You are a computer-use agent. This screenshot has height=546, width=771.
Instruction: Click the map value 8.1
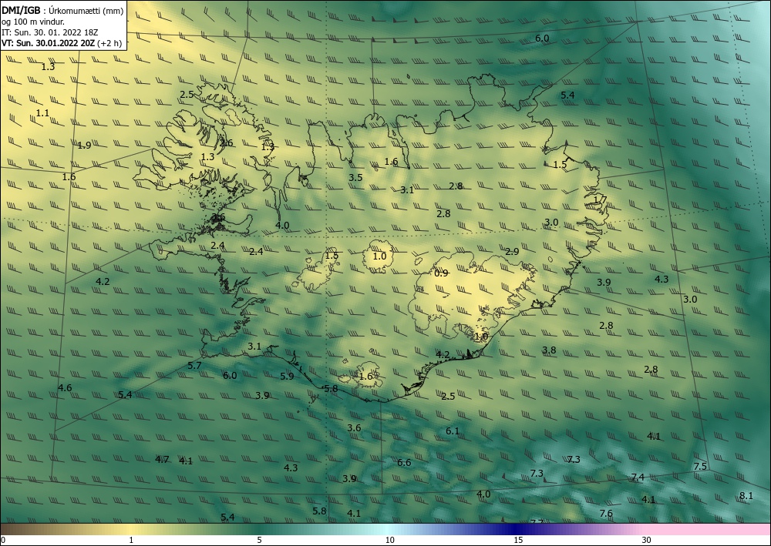(746, 496)
